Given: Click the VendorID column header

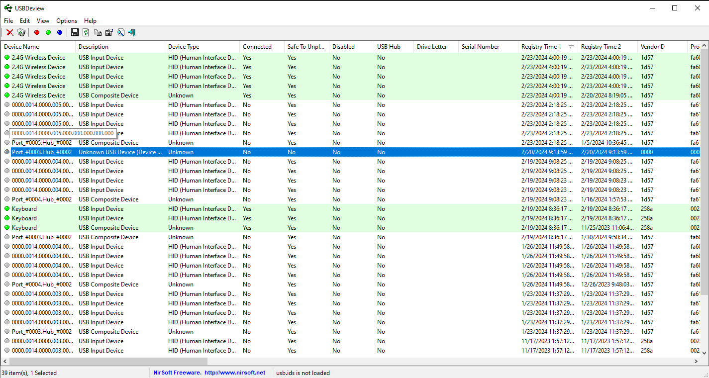Looking at the screenshot, I should tap(662, 47).
